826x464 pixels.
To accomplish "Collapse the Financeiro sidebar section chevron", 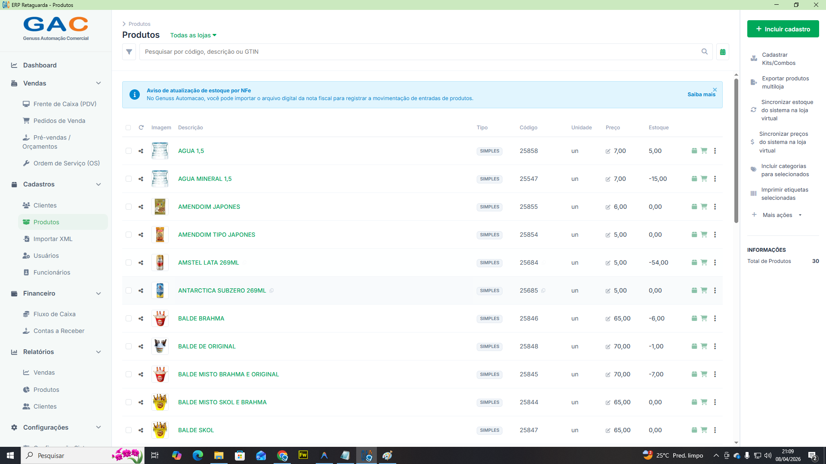I will [99, 293].
